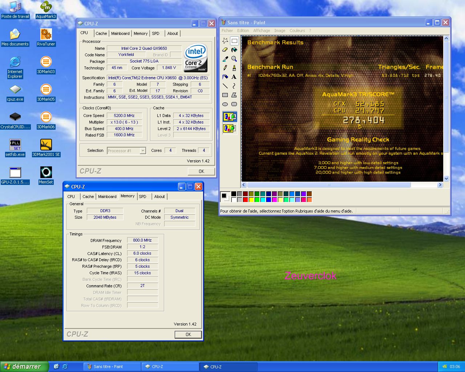Open the Image menu in Paint
Viewport: 465px width, 372px height.
pos(280,31)
